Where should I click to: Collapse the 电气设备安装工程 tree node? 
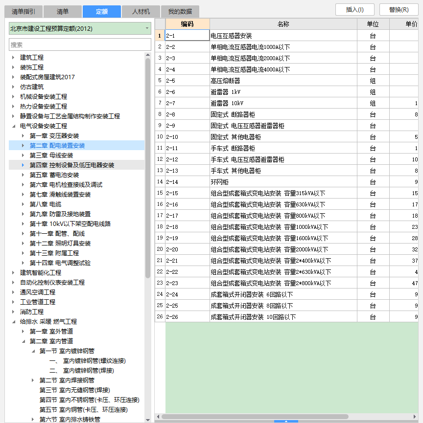(x=13, y=126)
